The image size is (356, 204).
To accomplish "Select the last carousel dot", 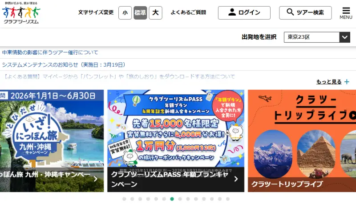I will tap(228, 199).
